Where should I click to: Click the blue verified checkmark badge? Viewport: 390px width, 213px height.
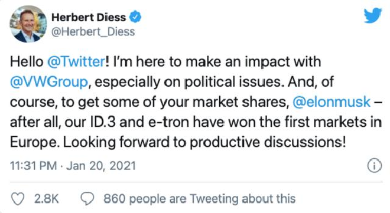point(135,17)
